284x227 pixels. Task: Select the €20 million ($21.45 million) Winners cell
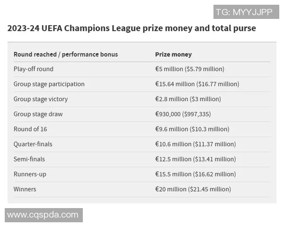click(193, 189)
